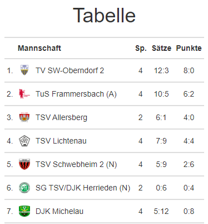The image size is (208, 224).
Task: Click the TSV Allersberg crest icon
Action: (24, 117)
